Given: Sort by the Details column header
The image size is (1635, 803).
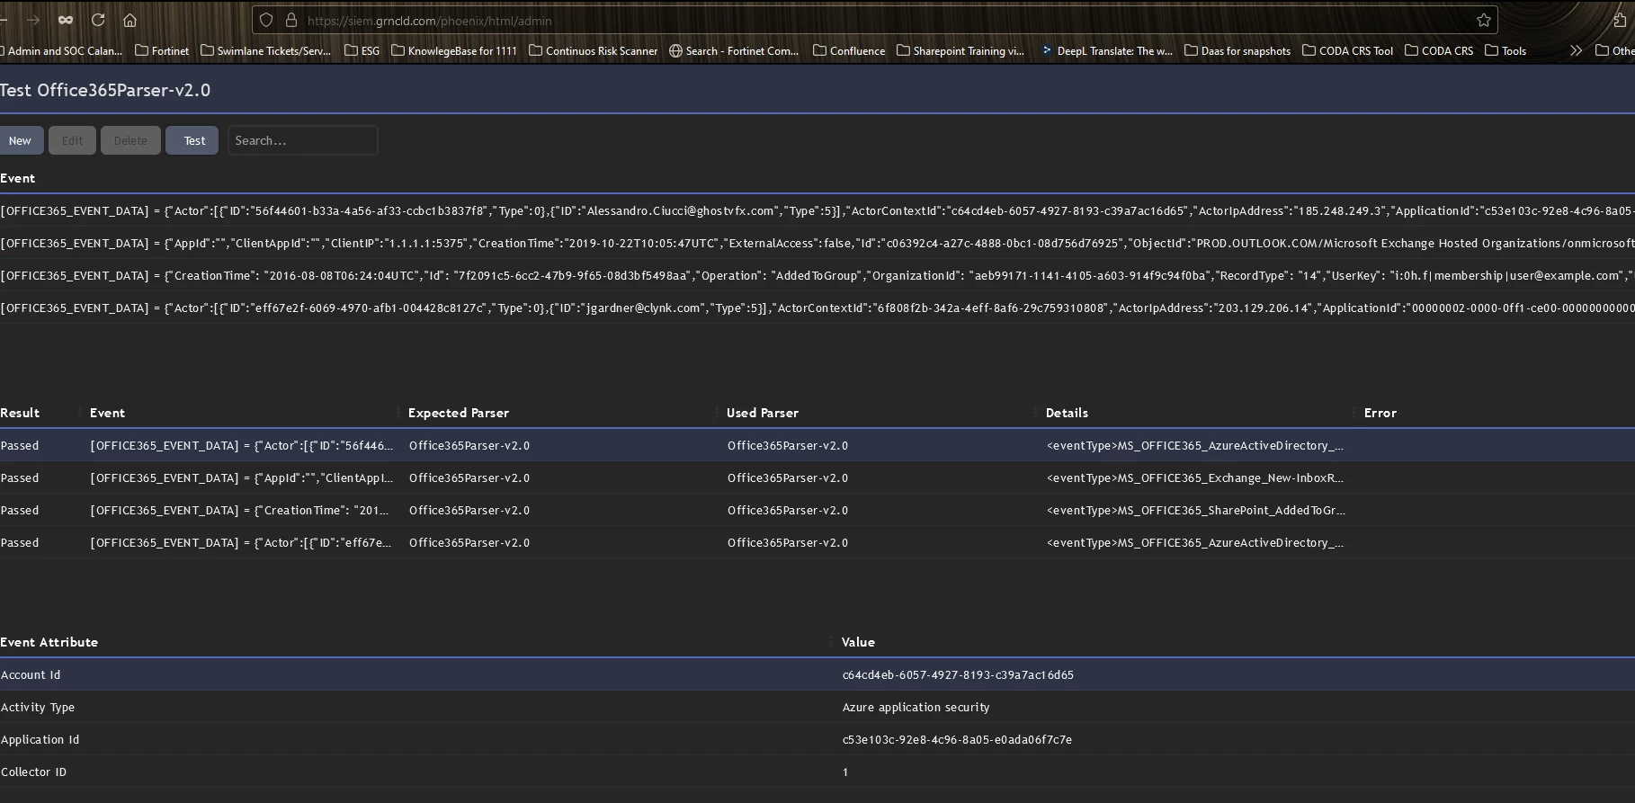Looking at the screenshot, I should click(1067, 413).
